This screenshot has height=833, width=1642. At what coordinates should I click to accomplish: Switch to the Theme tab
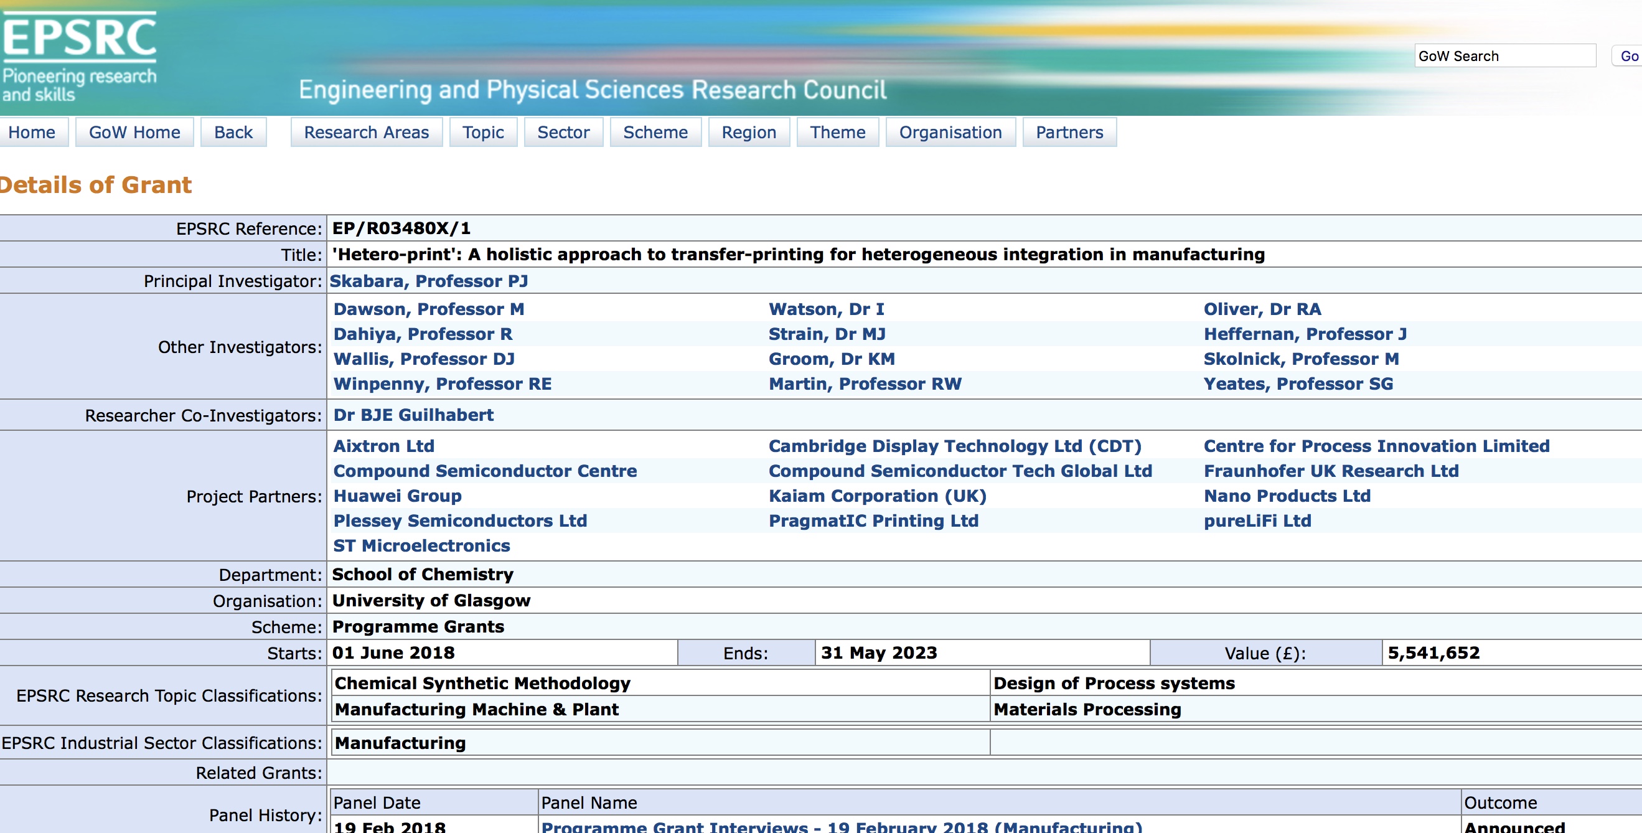(838, 132)
